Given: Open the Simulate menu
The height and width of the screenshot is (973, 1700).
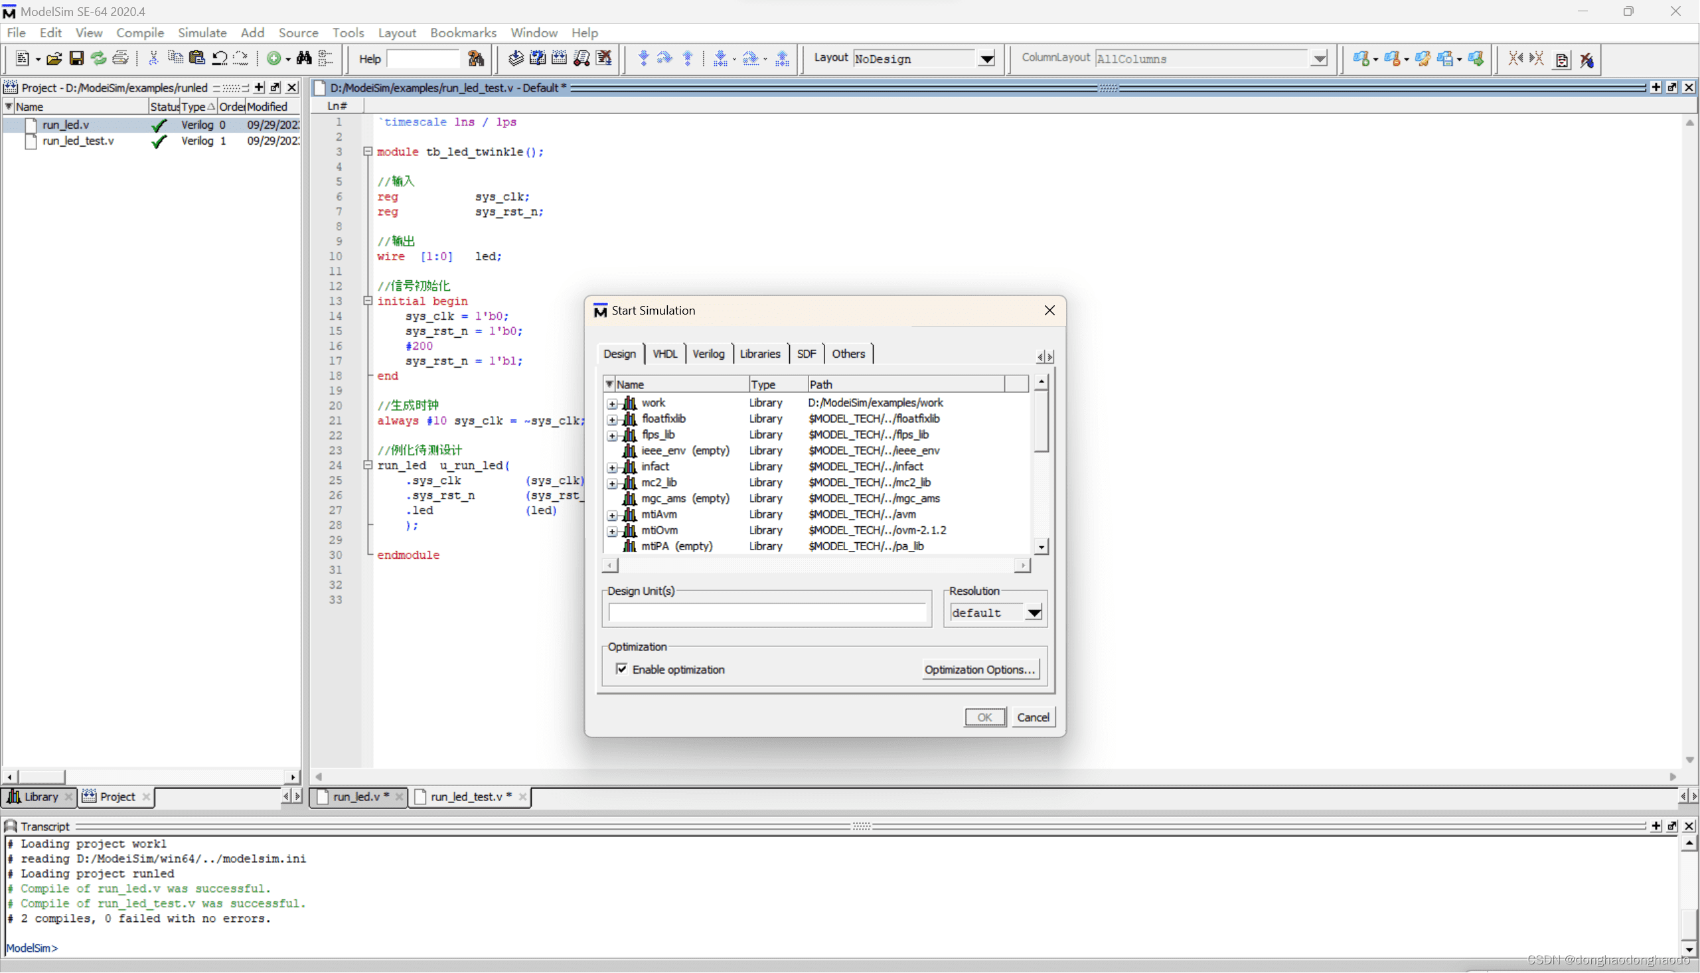Looking at the screenshot, I should [202, 32].
